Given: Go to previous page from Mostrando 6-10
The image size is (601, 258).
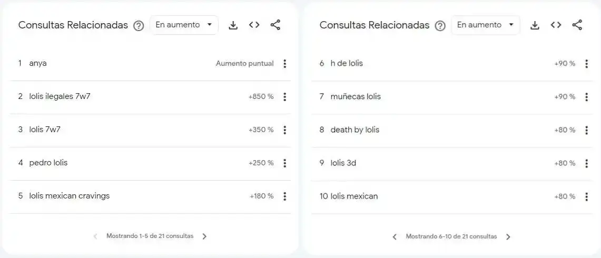Looking at the screenshot, I should pyautogui.click(x=395, y=237).
